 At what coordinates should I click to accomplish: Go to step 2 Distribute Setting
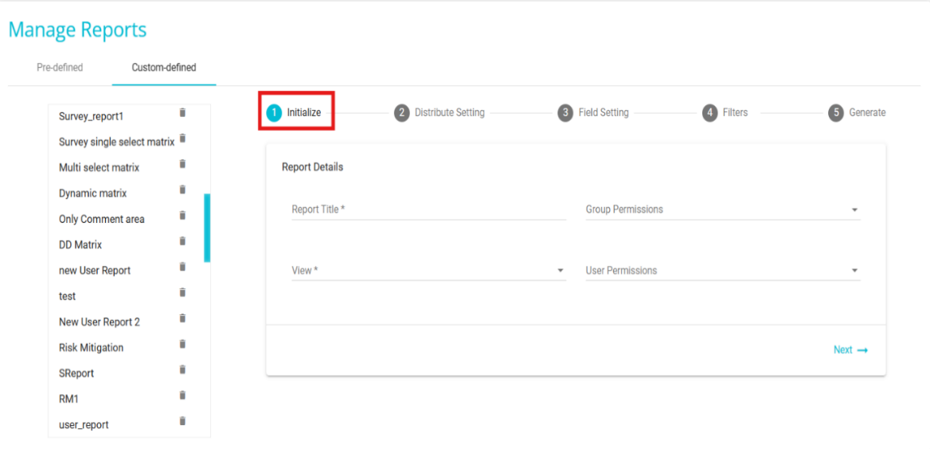(x=440, y=113)
